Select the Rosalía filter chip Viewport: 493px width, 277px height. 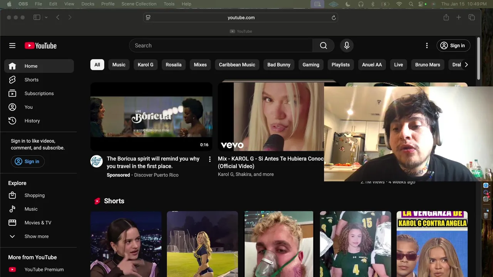(x=173, y=65)
